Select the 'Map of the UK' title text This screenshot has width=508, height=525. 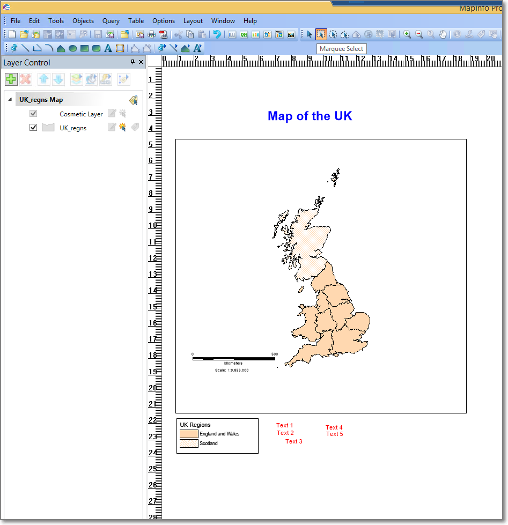pyautogui.click(x=310, y=116)
